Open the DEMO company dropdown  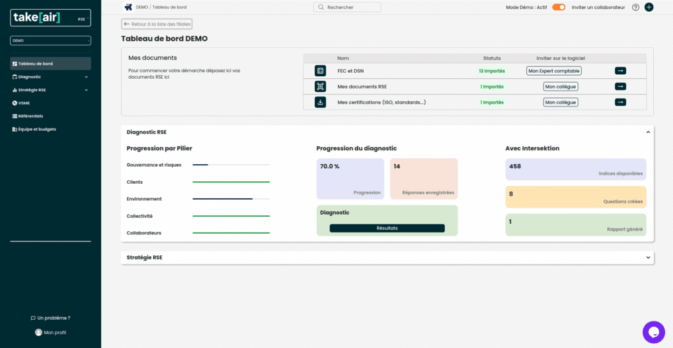tap(51, 41)
